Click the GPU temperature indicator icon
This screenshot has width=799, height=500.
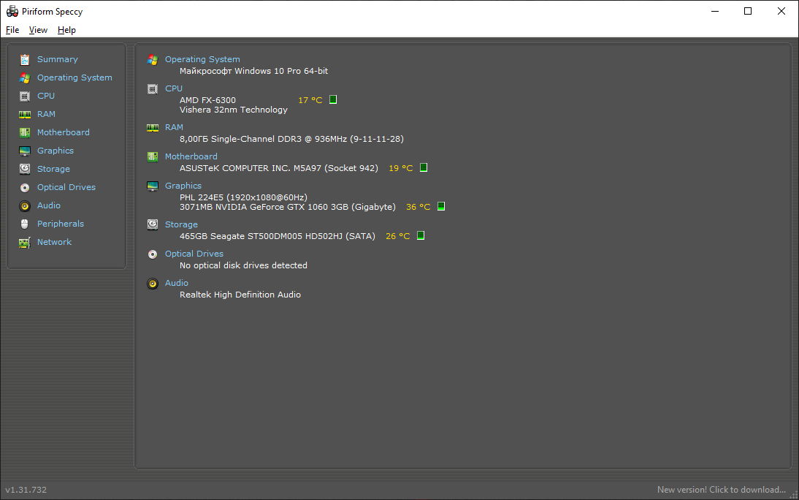point(441,206)
